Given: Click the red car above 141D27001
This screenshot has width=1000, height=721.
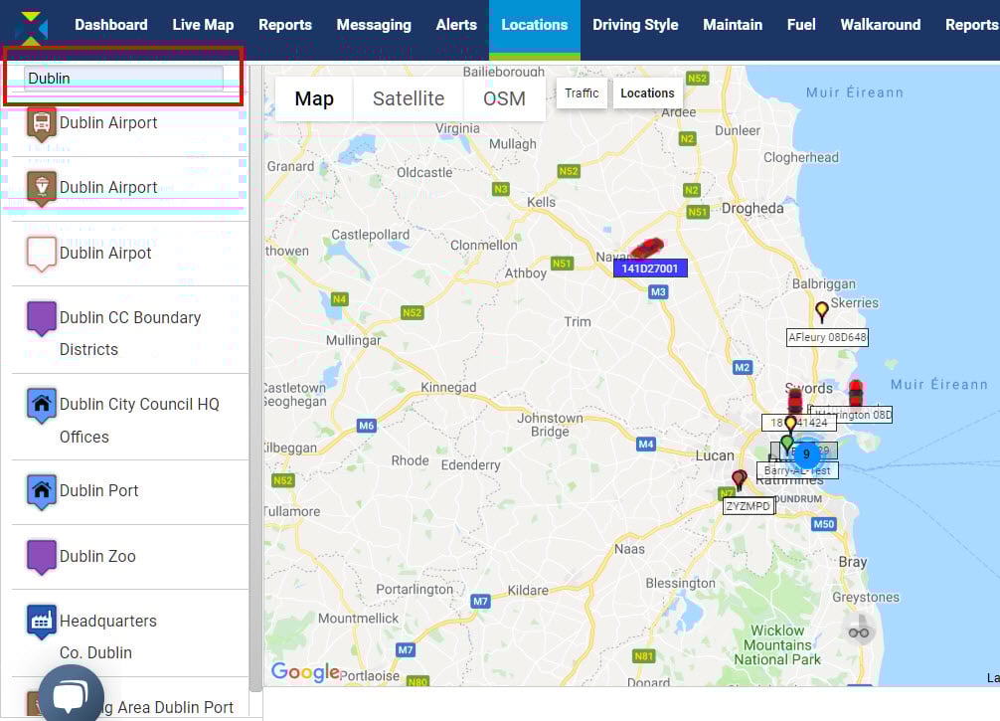Looking at the screenshot, I should pyautogui.click(x=647, y=249).
